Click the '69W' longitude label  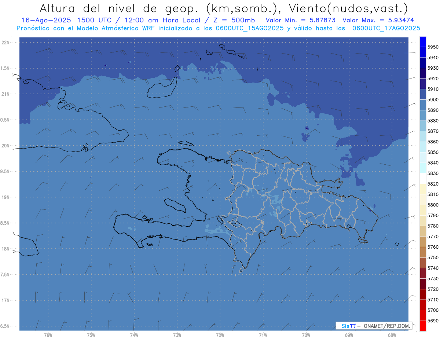pos(349,335)
